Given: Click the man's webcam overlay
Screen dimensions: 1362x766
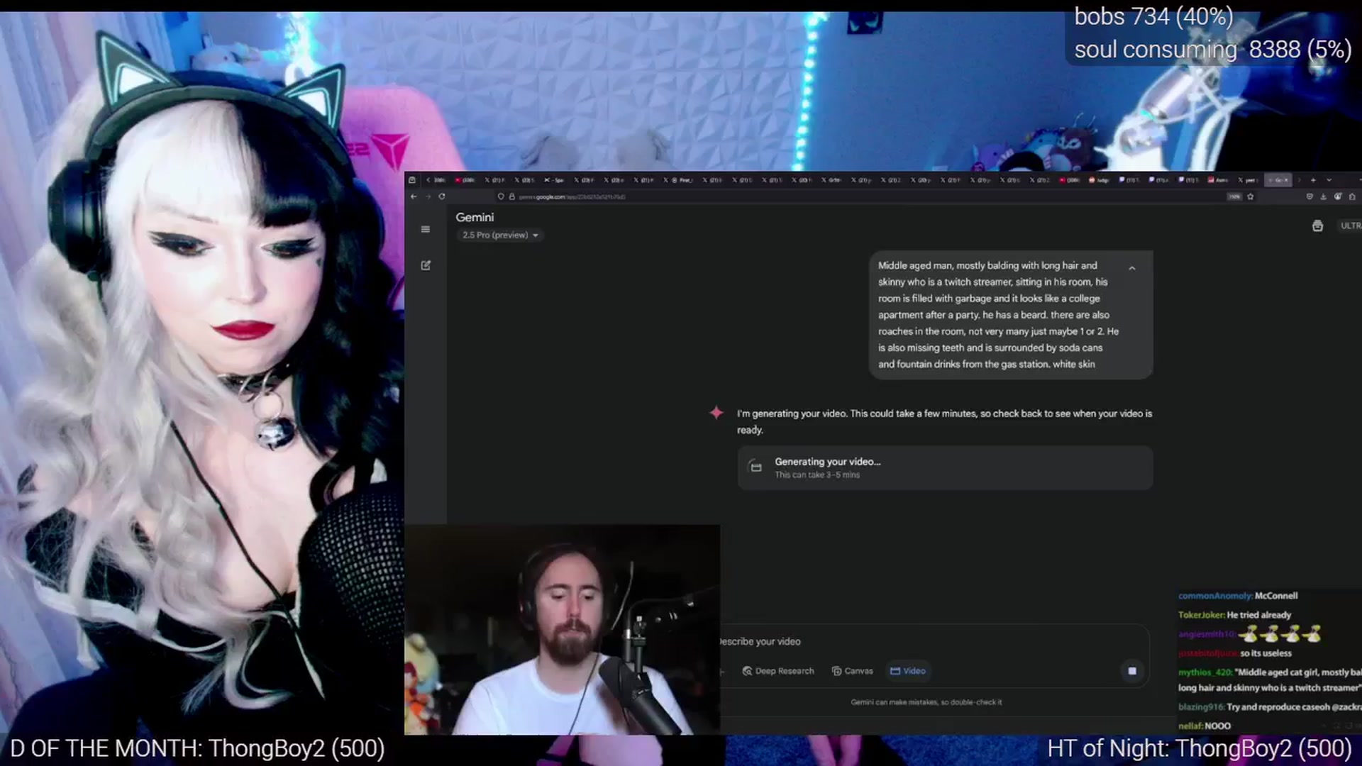Looking at the screenshot, I should click(562, 630).
